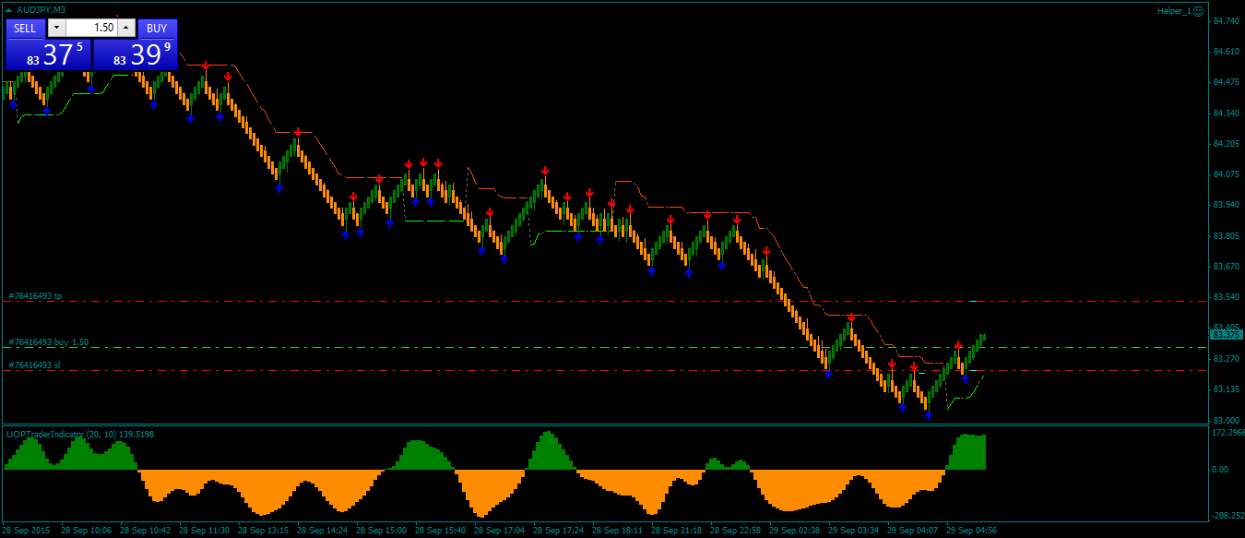The width and height of the screenshot is (1245, 538).
Task: Click the 28 Sep 15:40 time label
Action: 440,531
